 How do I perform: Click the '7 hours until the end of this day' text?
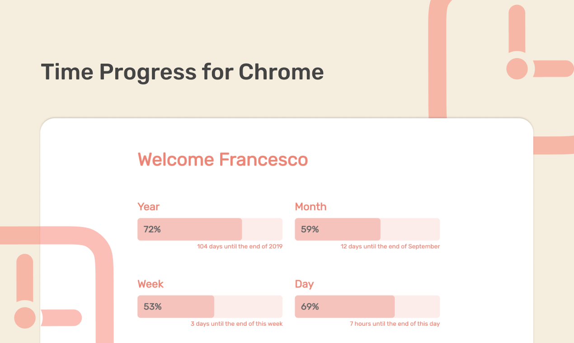(x=394, y=324)
